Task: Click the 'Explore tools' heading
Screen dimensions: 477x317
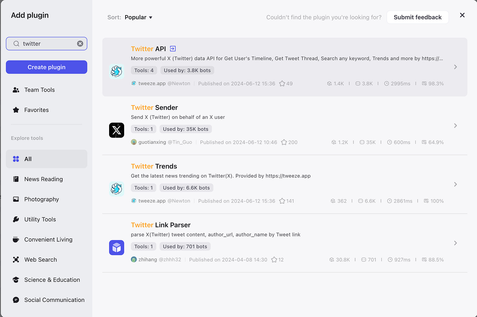Action: pyautogui.click(x=27, y=138)
